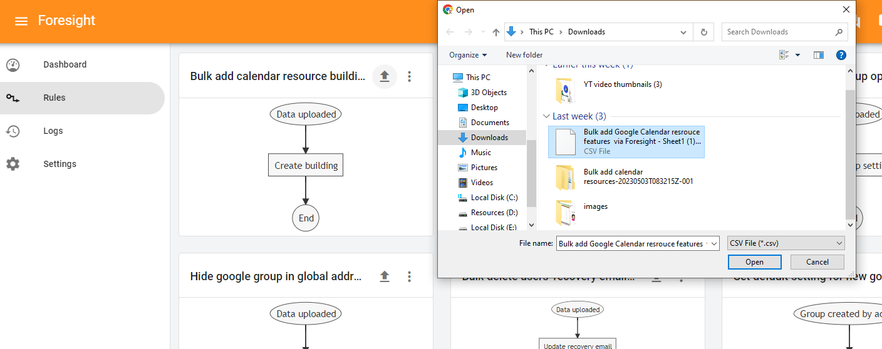This screenshot has height=349, width=882.
Task: Click the Cancel button
Action: point(817,262)
